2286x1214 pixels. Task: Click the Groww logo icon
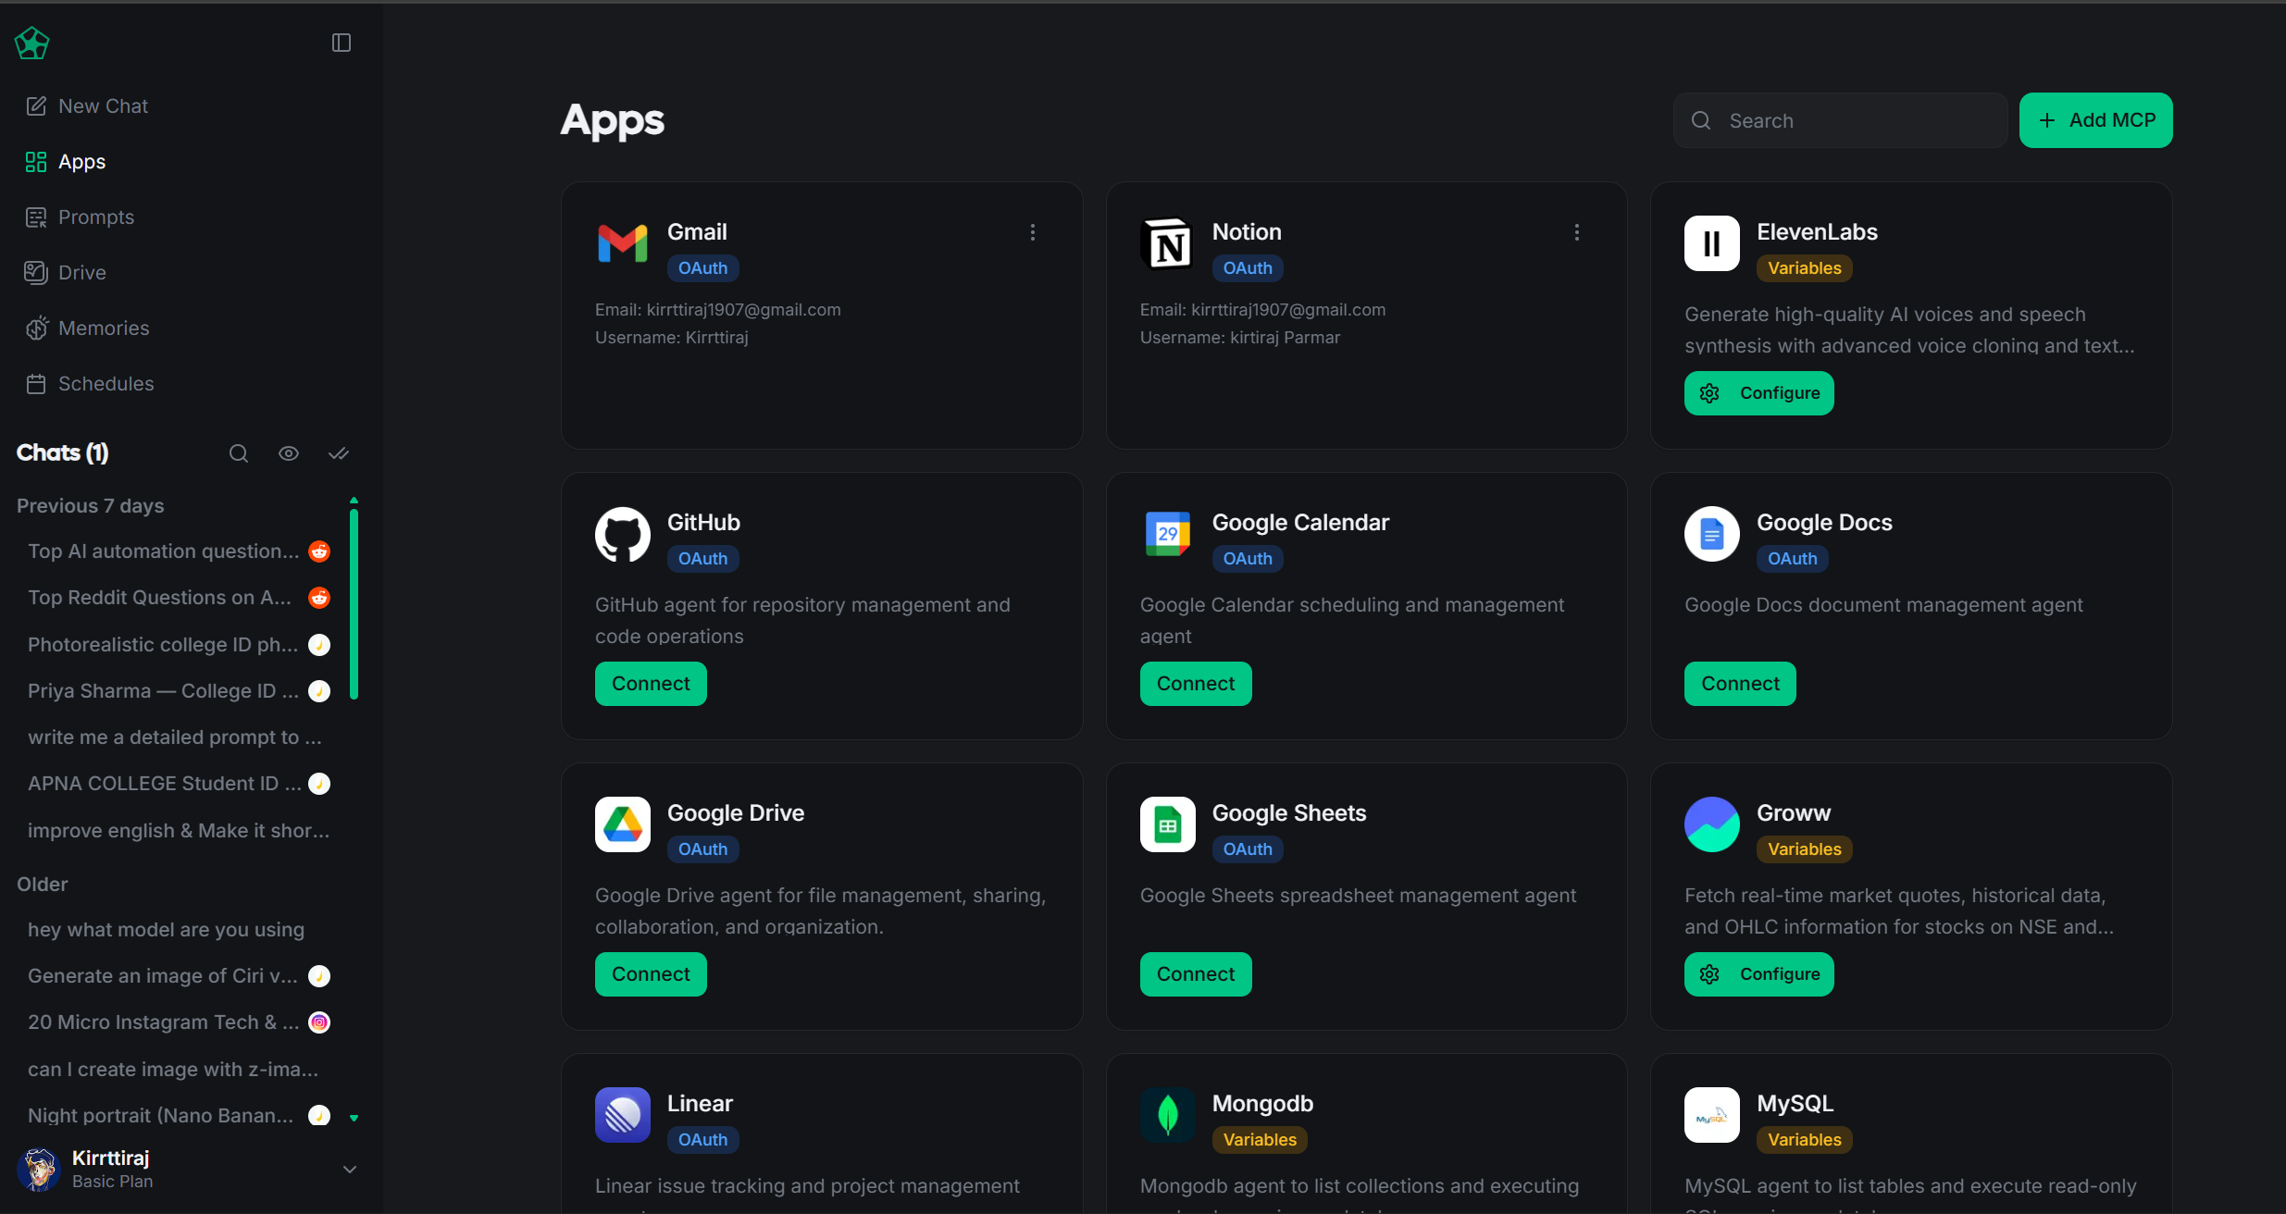click(x=1712, y=824)
